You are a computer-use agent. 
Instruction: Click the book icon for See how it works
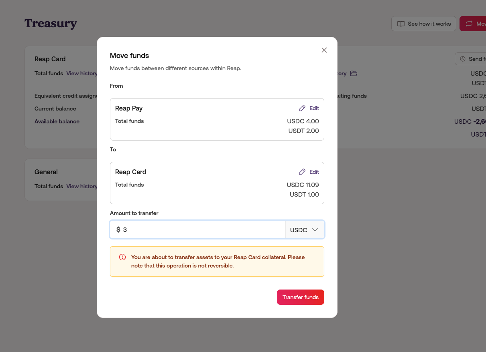tap(401, 24)
